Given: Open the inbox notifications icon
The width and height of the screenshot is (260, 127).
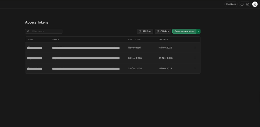Looking at the screenshot, I should click(x=248, y=4).
